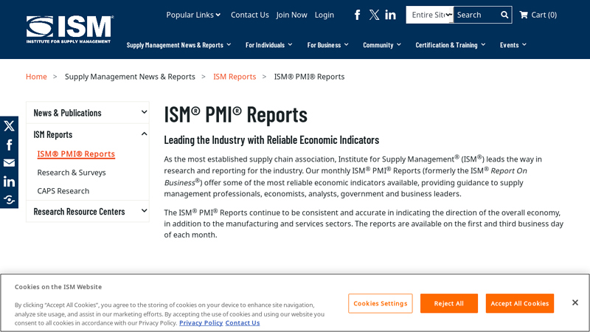The image size is (590, 332).
Task: Open ISM Facebook page from header
Action: coord(357,15)
